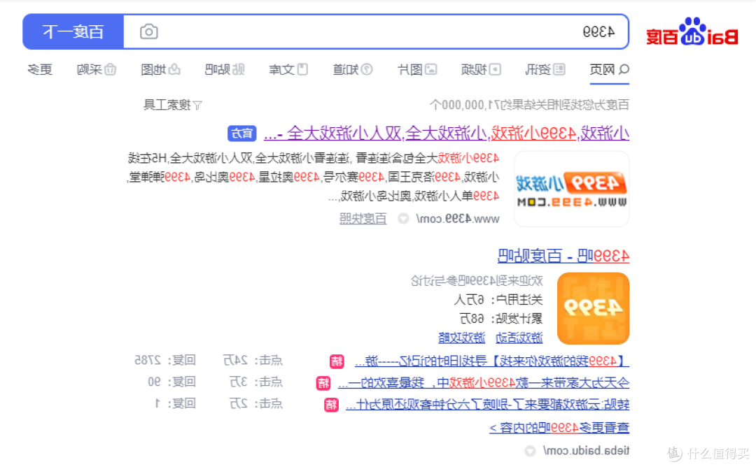
Task: Switch to the 视频 tab
Action: (x=481, y=70)
